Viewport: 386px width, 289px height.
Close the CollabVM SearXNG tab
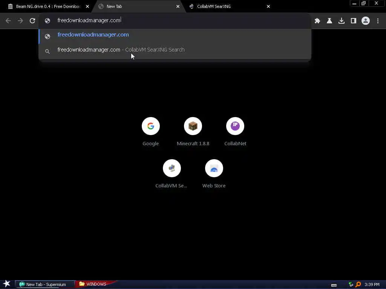click(x=268, y=7)
